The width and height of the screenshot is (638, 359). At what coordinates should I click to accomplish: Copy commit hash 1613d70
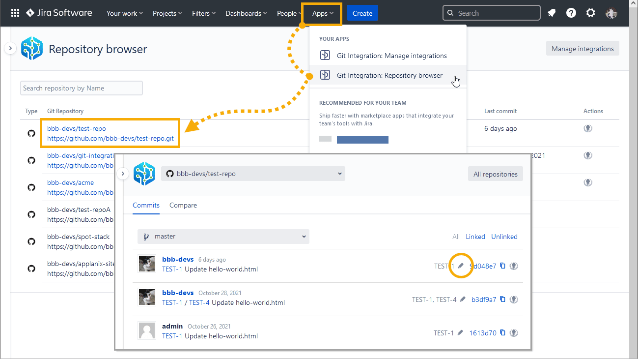coord(502,332)
